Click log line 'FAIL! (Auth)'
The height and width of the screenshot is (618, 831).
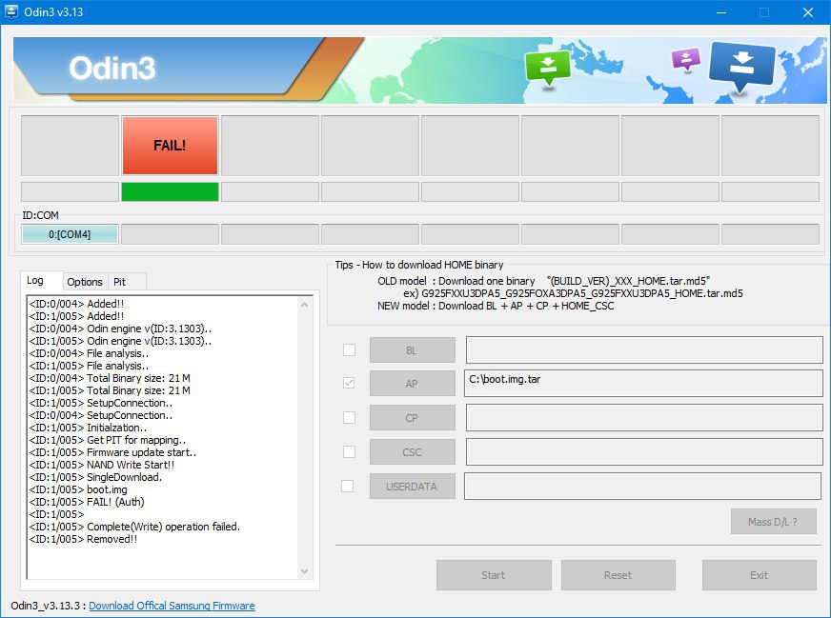click(x=87, y=502)
